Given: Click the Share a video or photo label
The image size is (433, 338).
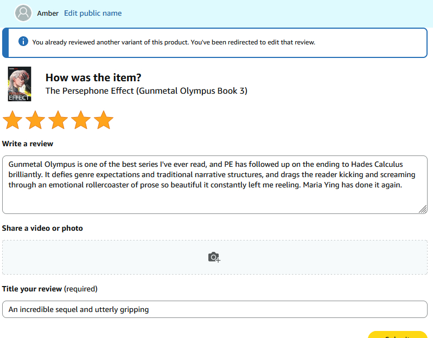Looking at the screenshot, I should coord(42,228).
